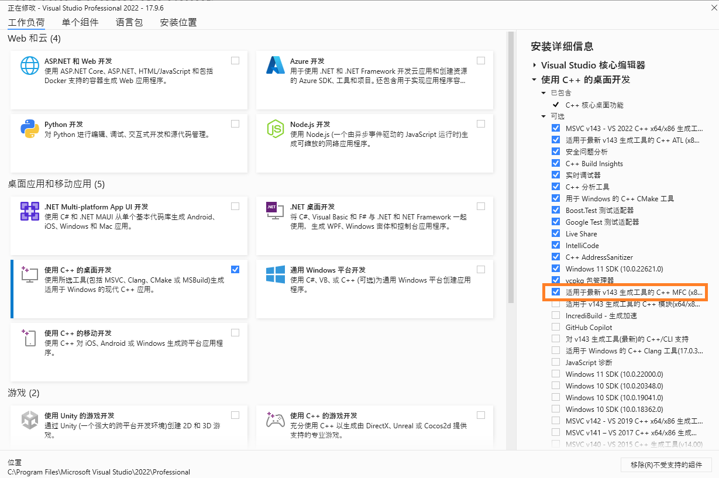Click the 桌面应用和移动应用 (5) heading

[x=56, y=184]
